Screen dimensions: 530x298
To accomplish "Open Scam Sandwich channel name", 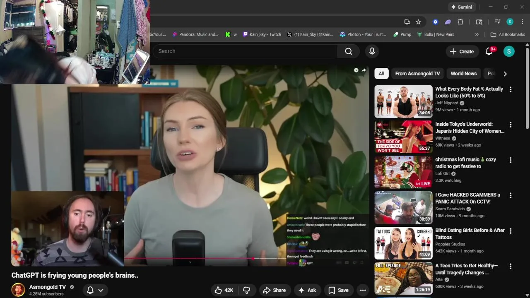I will [x=450, y=209].
